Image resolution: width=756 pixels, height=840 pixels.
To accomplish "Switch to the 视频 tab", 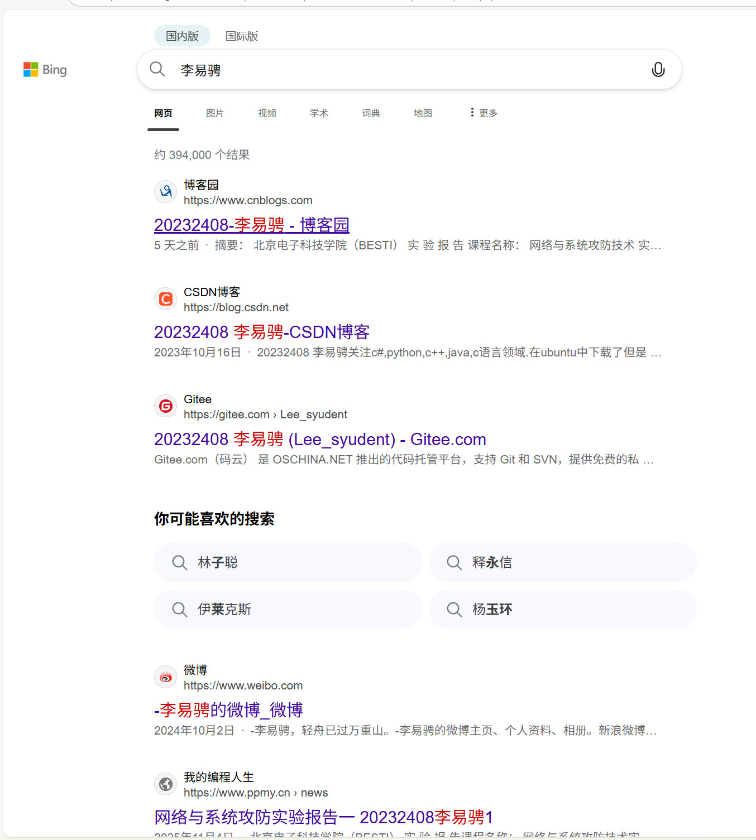I will pos(267,113).
